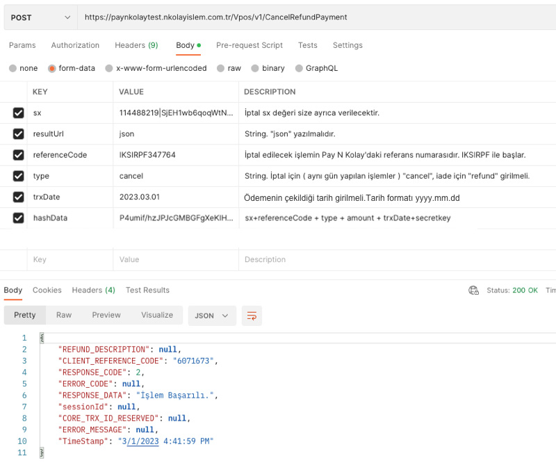
Task: Open the POST method dropdown
Action: click(40, 17)
